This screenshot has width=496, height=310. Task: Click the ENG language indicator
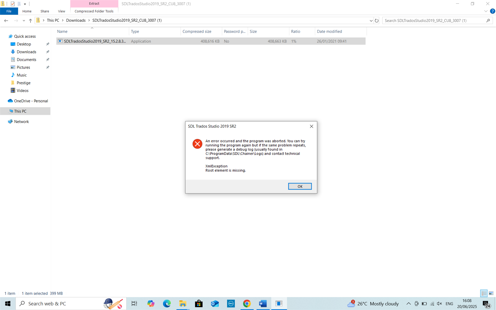[x=449, y=303]
